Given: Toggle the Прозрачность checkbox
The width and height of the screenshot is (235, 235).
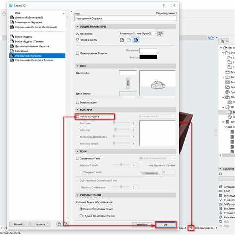Looking at the screenshot, I should (77, 40).
